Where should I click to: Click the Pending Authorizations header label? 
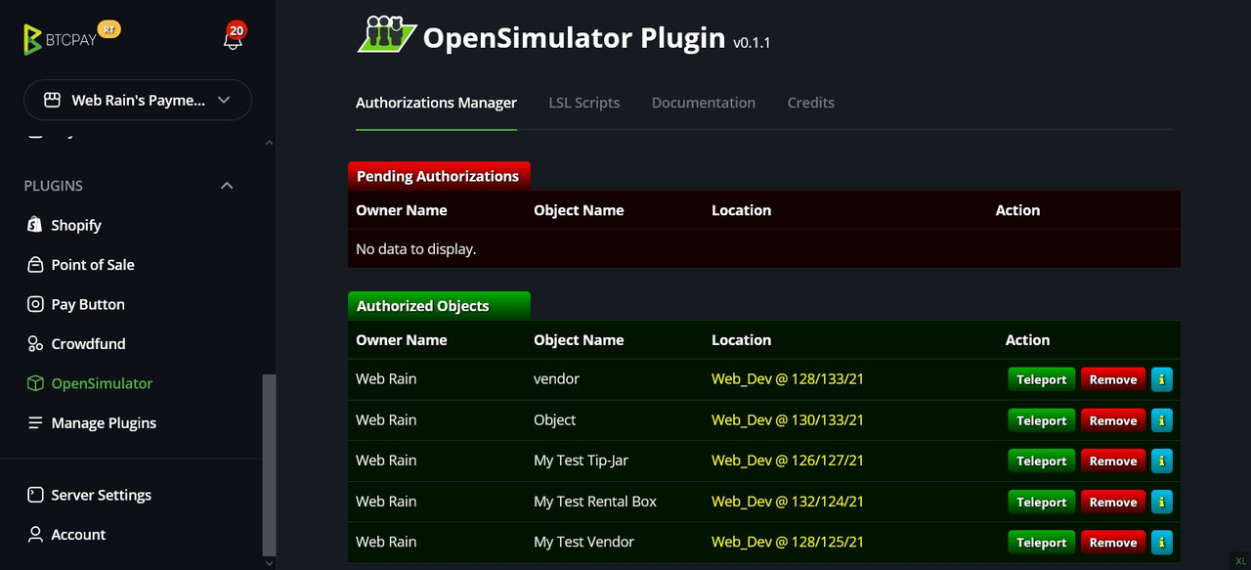coord(438,176)
